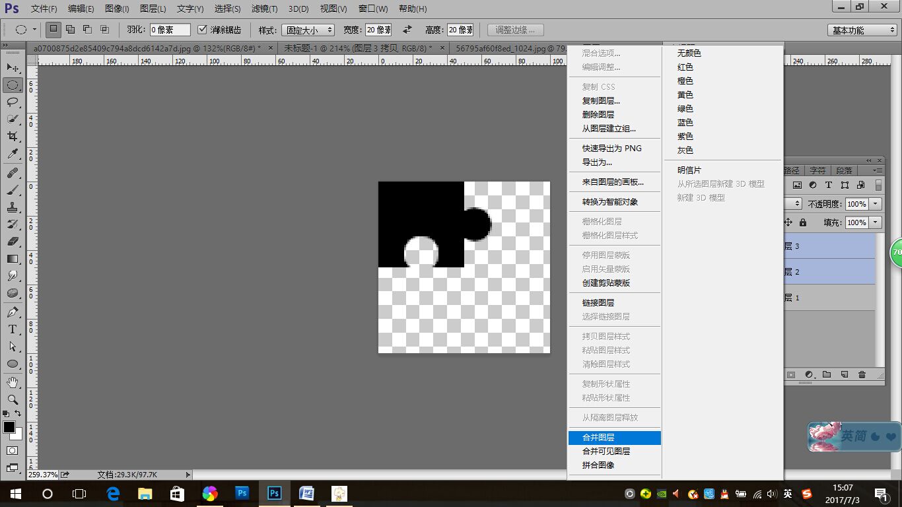902x507 pixels.
Task: Open the 基本功能 workspace dropdown
Action: (x=862, y=30)
